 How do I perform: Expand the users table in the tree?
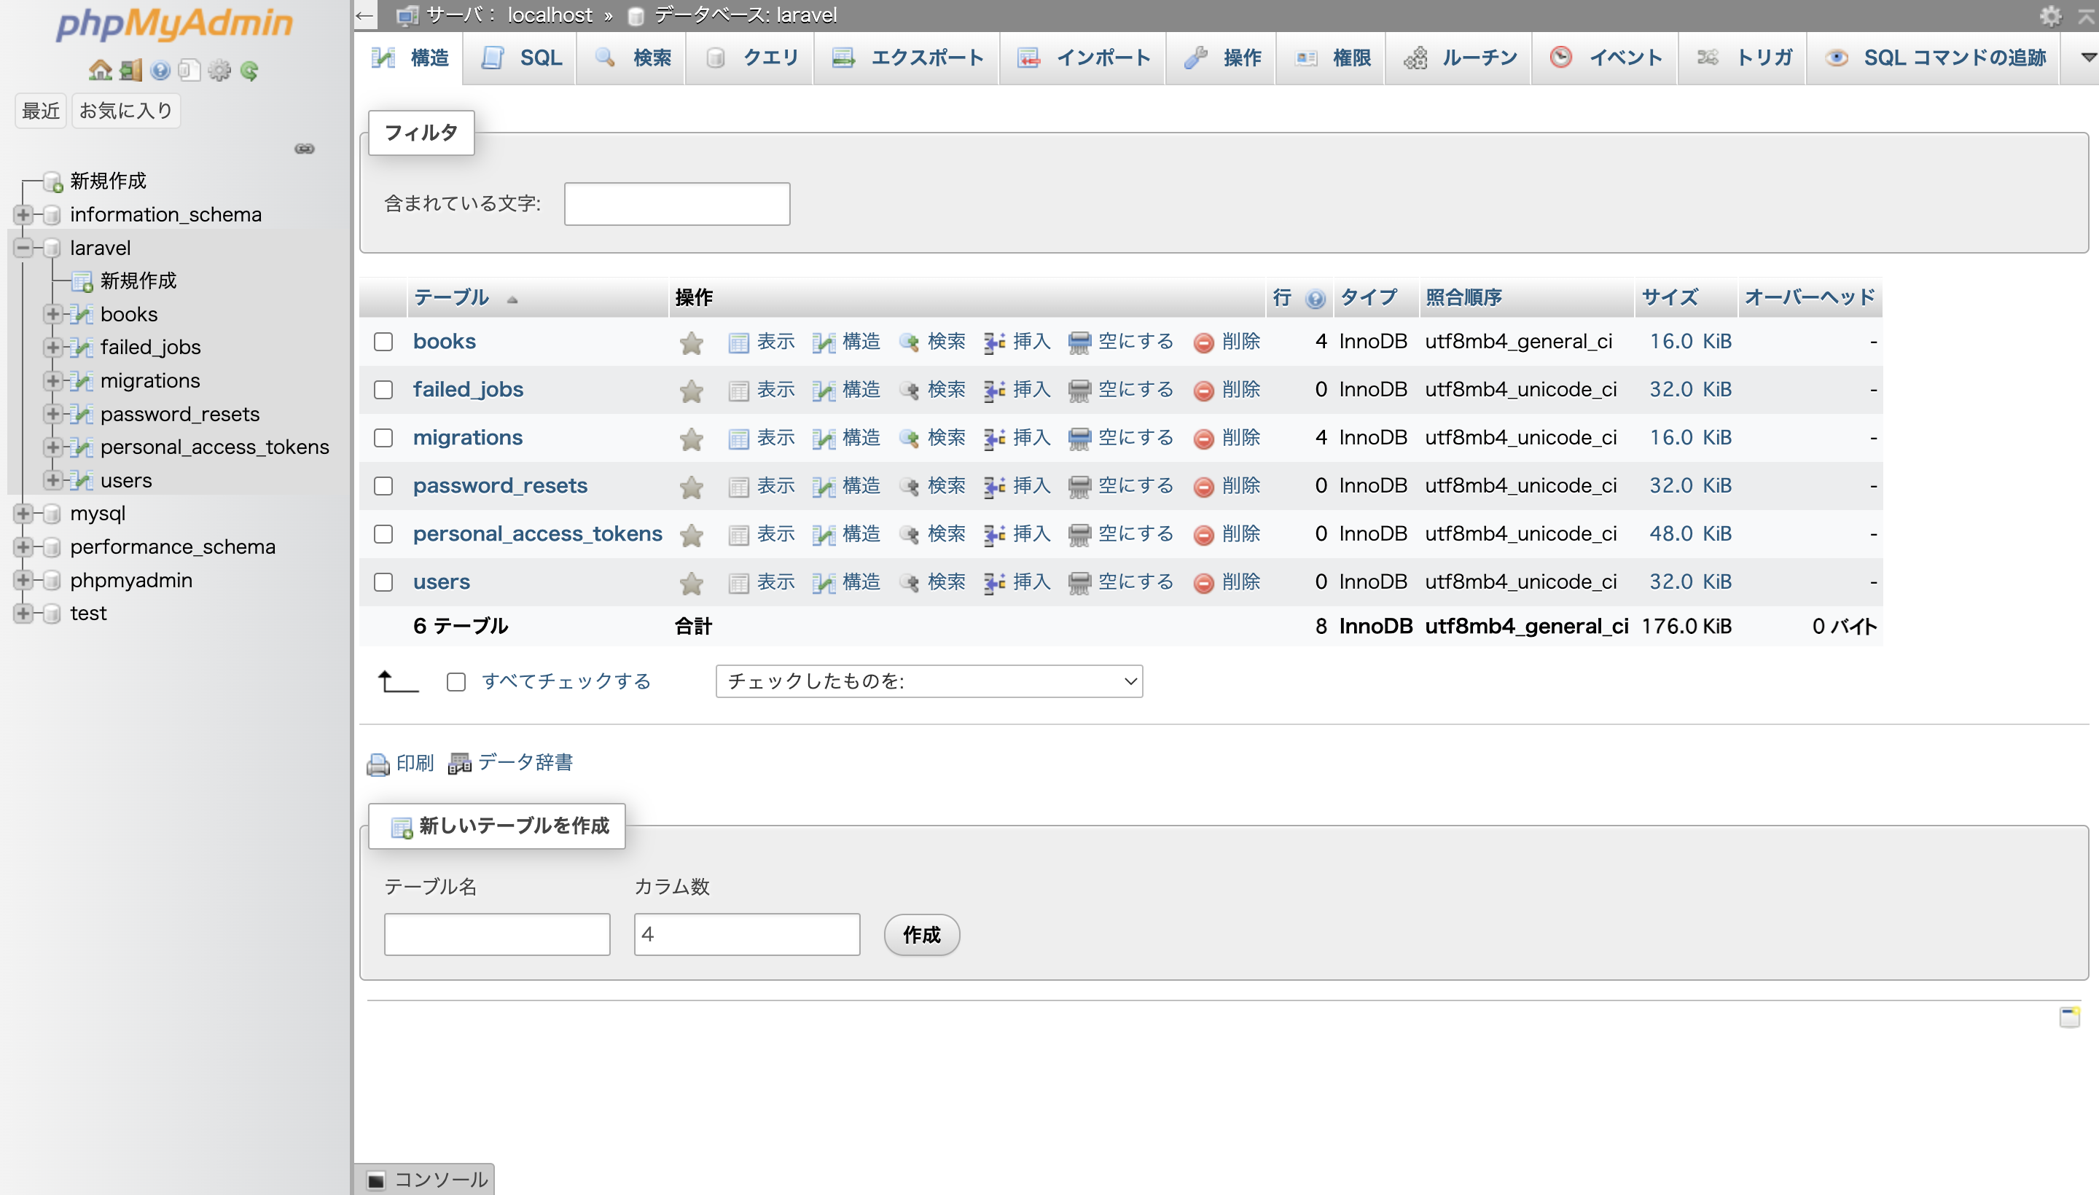(53, 480)
